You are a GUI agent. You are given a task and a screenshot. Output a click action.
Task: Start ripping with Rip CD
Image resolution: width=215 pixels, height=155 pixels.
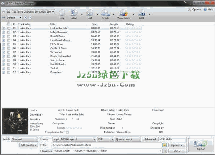(201, 145)
